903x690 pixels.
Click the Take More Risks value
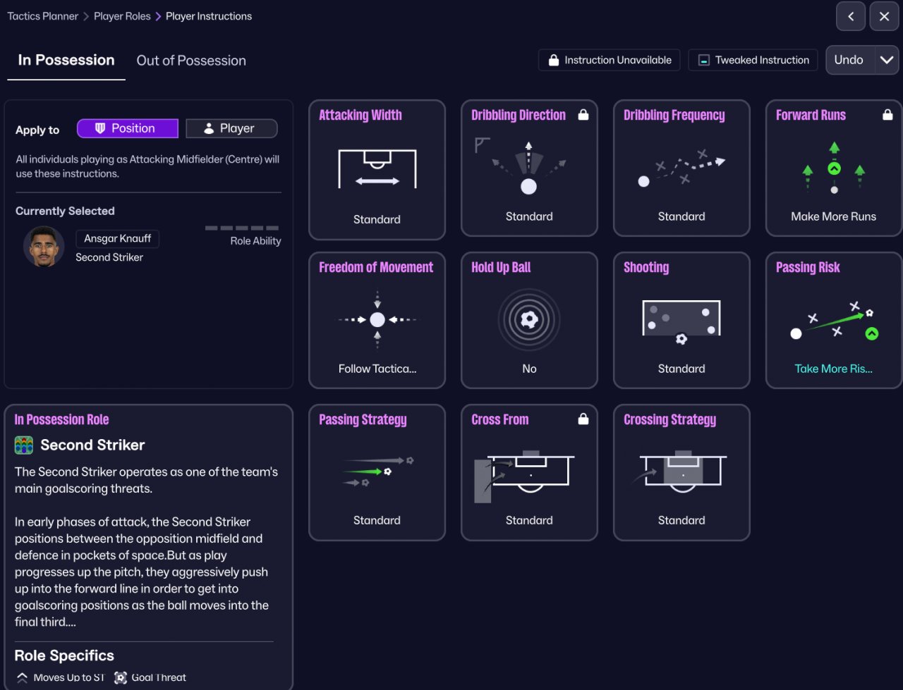(834, 369)
